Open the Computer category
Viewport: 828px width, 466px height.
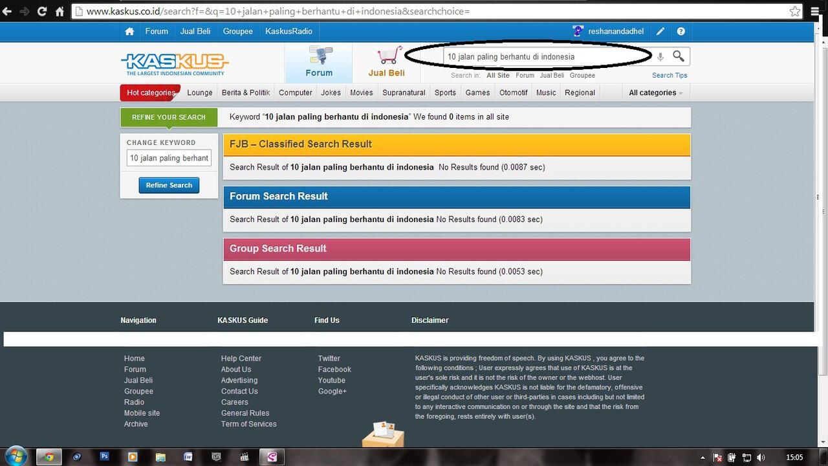pos(296,93)
